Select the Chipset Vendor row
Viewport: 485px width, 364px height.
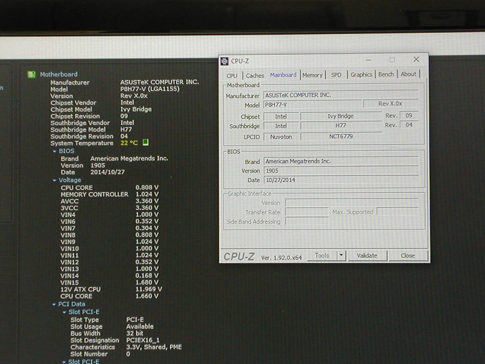[x=92, y=103]
